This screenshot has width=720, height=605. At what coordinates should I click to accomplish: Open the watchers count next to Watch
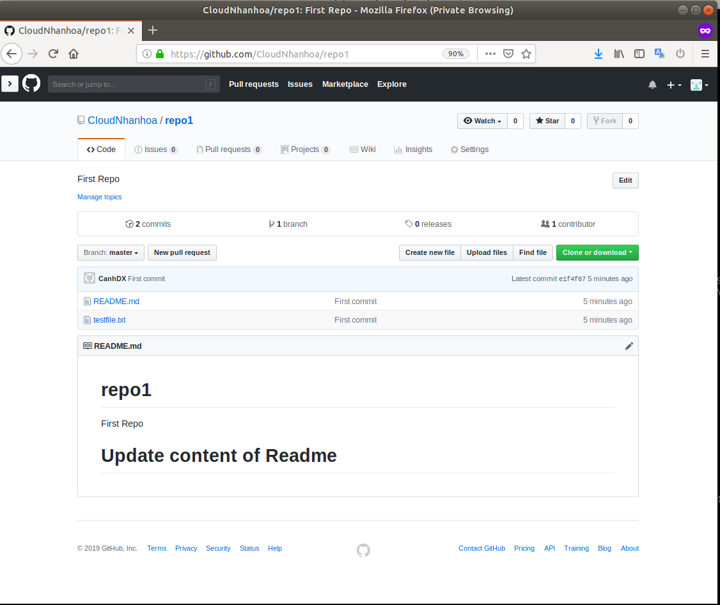pyautogui.click(x=515, y=121)
